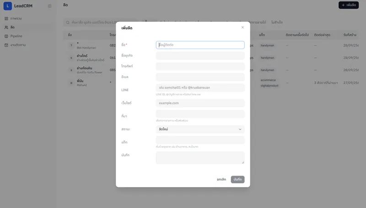
Task: Click the ชื่อ column header
Action: [x=70, y=35]
